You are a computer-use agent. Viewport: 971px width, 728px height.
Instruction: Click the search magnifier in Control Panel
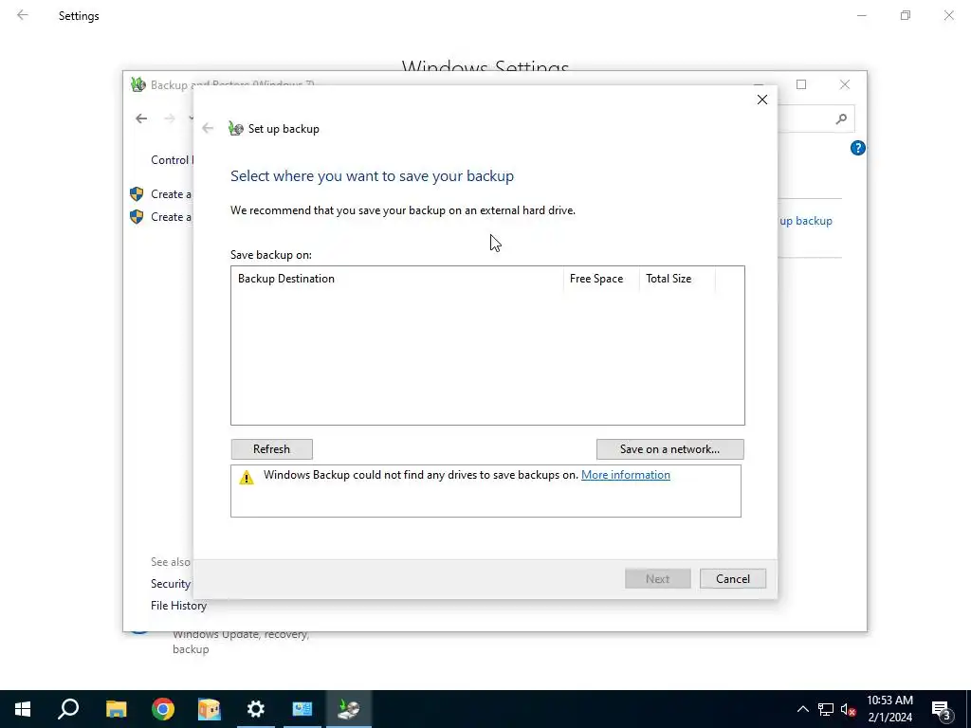point(841,118)
